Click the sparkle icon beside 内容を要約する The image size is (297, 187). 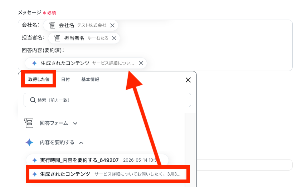tap(29, 142)
